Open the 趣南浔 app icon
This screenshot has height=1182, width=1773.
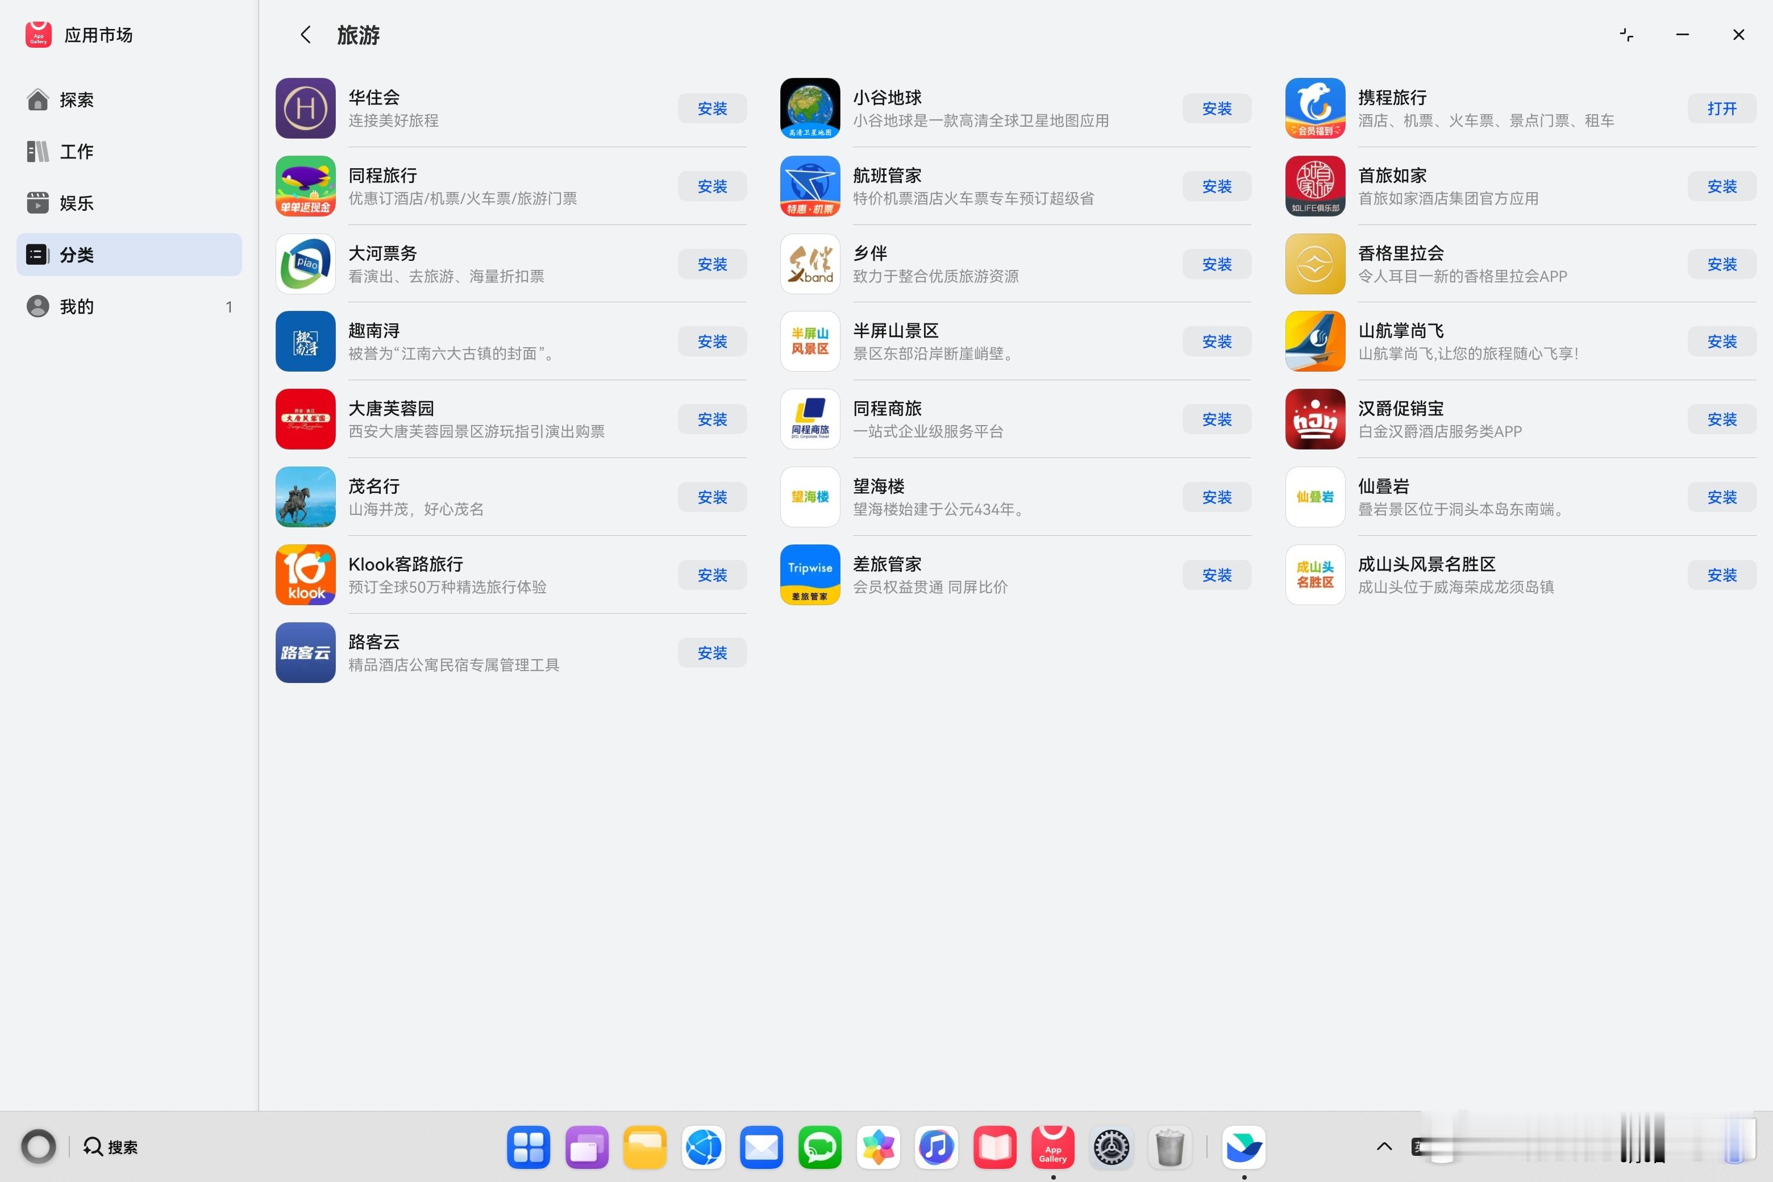click(x=305, y=342)
